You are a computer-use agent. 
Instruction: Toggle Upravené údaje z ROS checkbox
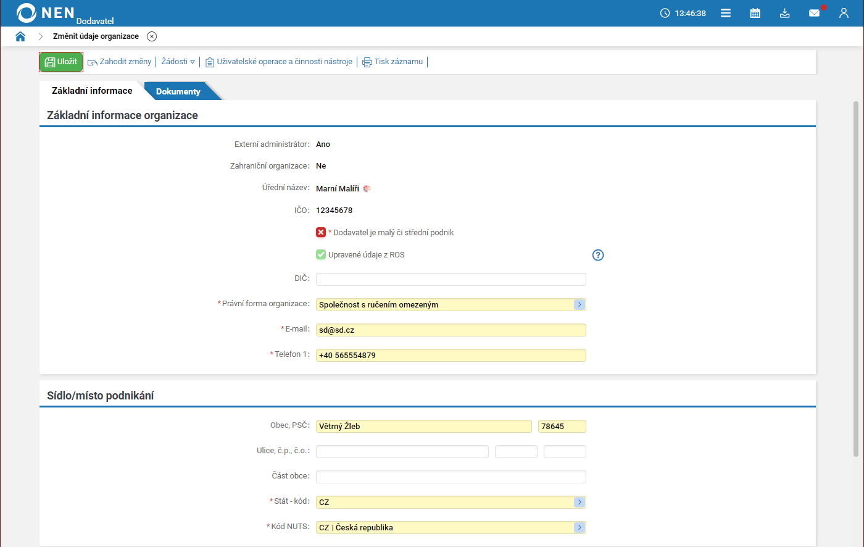(321, 254)
